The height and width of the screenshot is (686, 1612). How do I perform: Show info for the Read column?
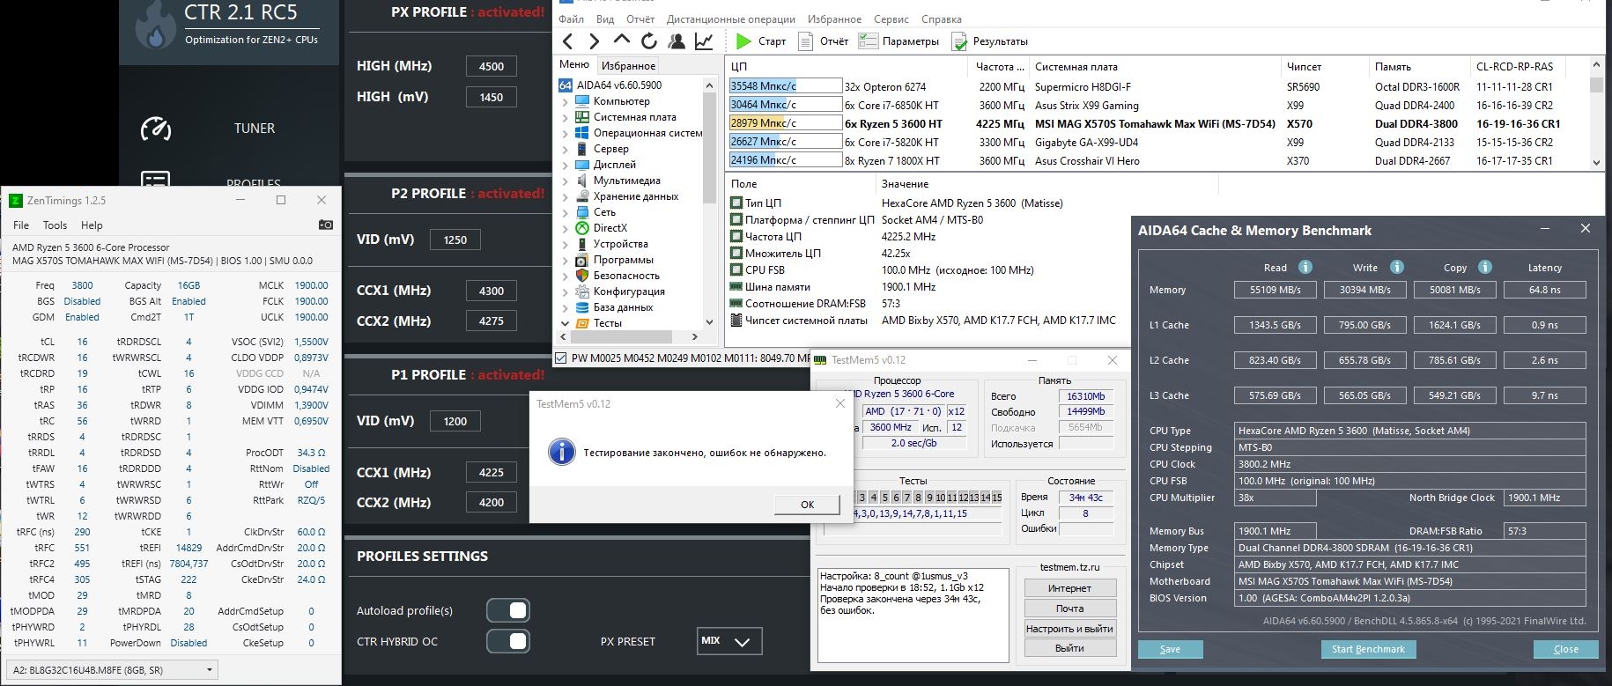tap(1305, 267)
